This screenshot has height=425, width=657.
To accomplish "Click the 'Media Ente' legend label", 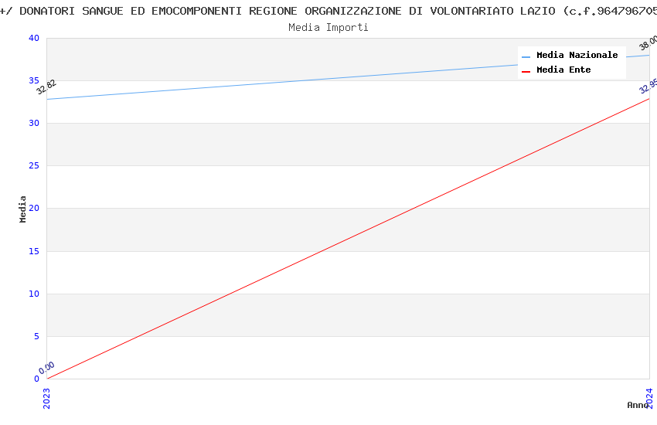I will point(563,70).
